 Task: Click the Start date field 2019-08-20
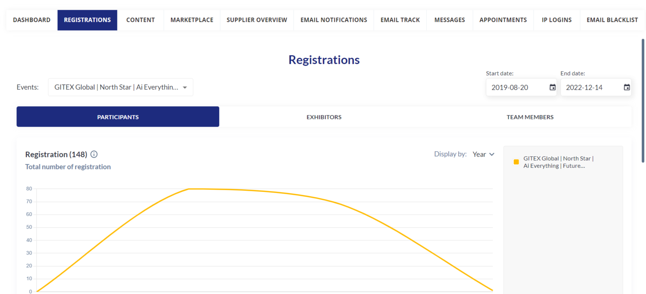click(x=521, y=87)
